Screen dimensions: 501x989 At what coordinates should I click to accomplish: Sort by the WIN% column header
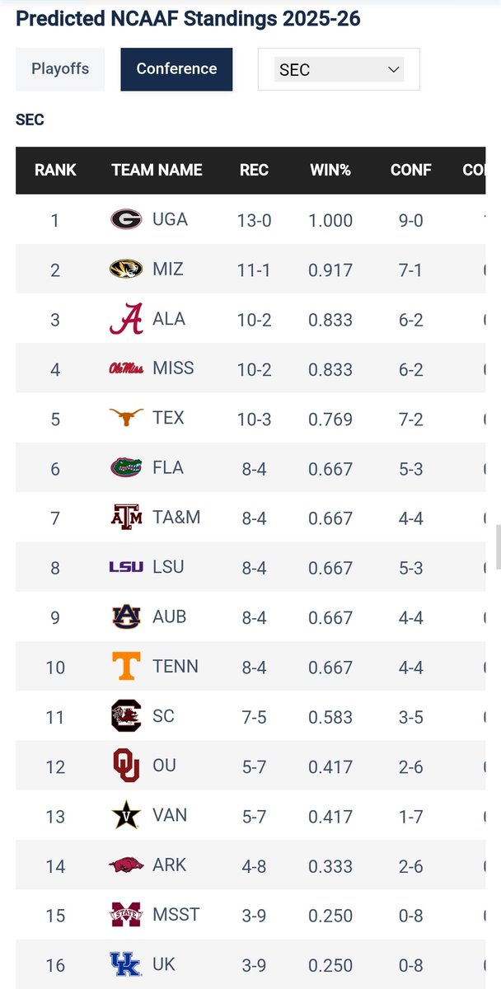pos(330,170)
